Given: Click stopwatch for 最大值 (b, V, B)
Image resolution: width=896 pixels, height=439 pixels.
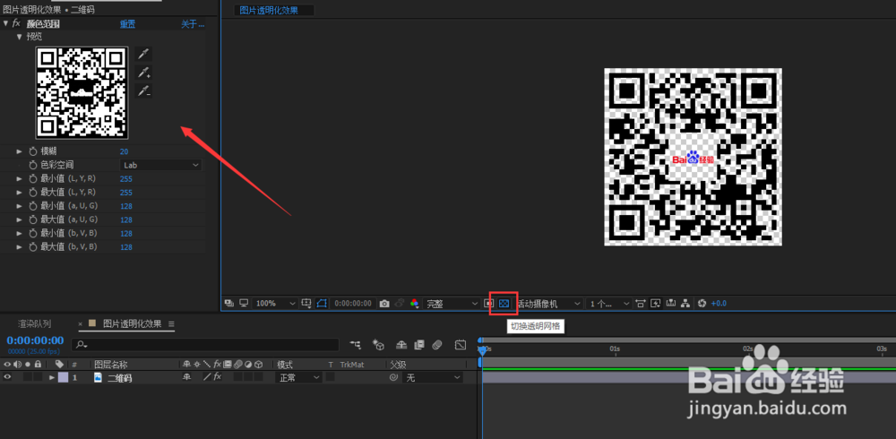Looking at the screenshot, I should pos(32,247).
